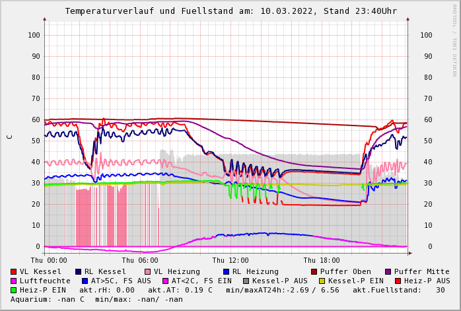Click the green Heiz-P EIN legend swatch
This screenshot has height=311, width=461.
click(14, 290)
